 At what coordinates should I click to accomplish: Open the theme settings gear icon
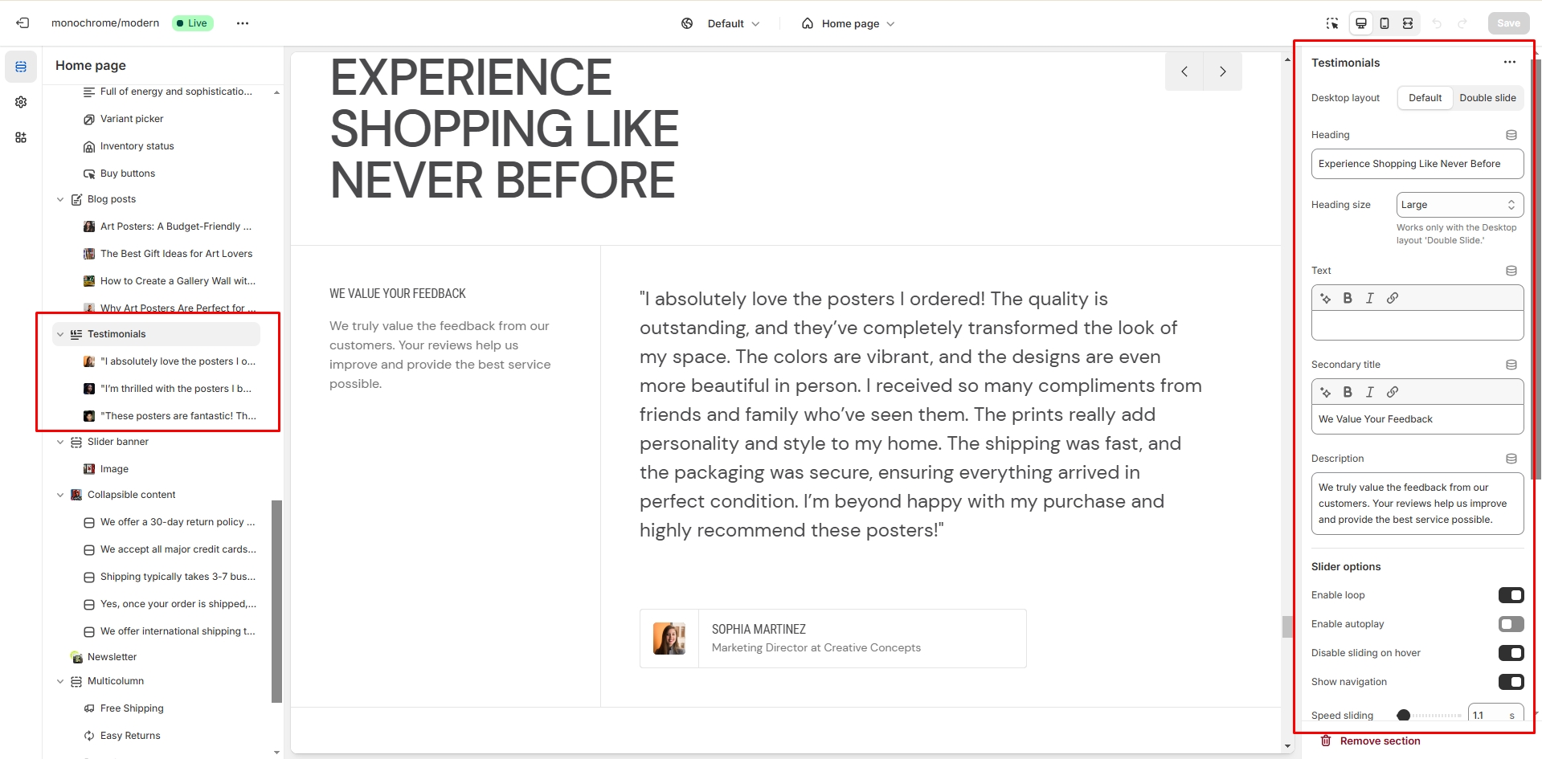point(21,102)
